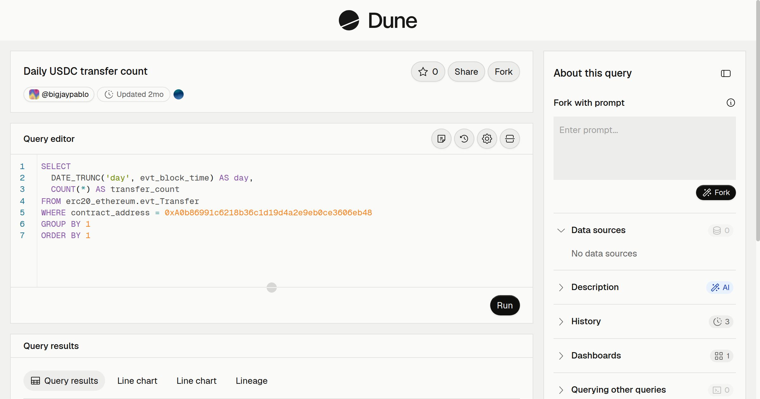Screen dimensions: 760x399
Task: Click the Querying other queries count badge
Action: [721, 390]
